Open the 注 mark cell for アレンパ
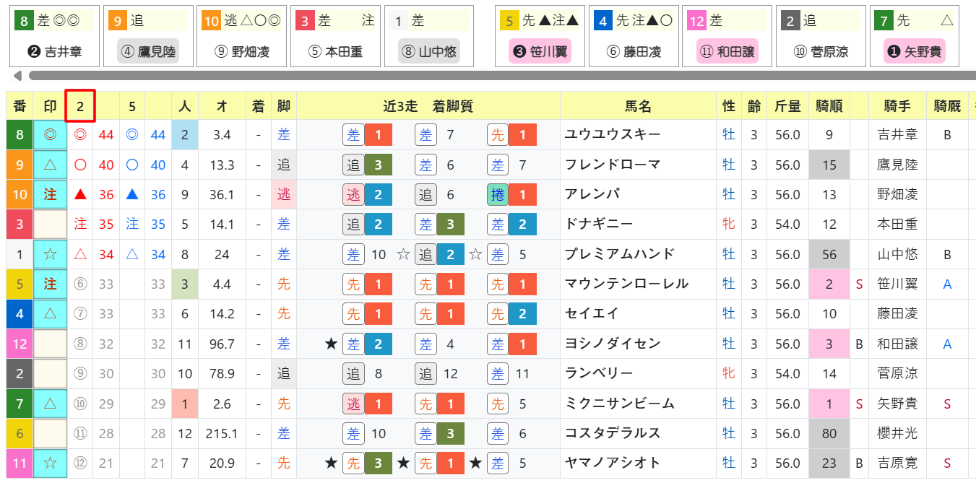Viewport: 976px width, 488px height. click(51, 194)
